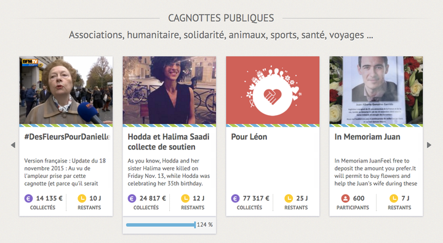
Task: Click the clock icon beside 10 J
Action: pyautogui.click(x=82, y=198)
